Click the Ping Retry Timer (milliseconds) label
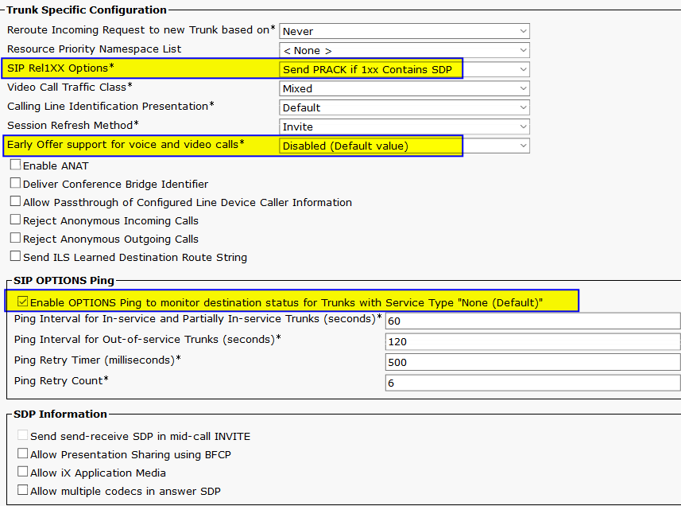 coord(97,360)
